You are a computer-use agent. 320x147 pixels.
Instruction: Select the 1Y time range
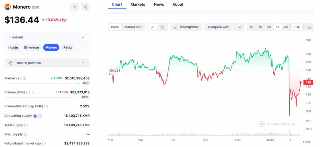[x=277, y=27]
